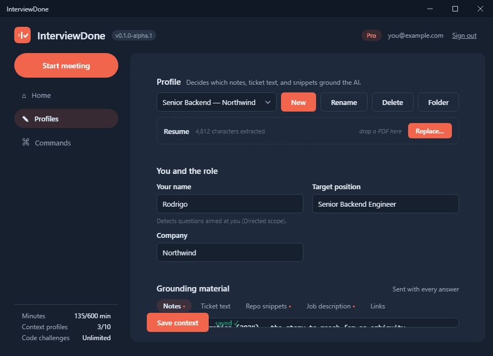Click the Grounding material heading
The height and width of the screenshot is (356, 493).
(x=193, y=289)
